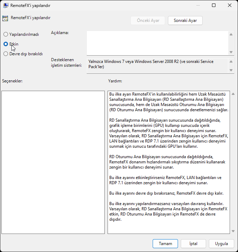
Task: Click the 'Yalnızca Windows 7 veya' supported text
Action: click(x=151, y=64)
